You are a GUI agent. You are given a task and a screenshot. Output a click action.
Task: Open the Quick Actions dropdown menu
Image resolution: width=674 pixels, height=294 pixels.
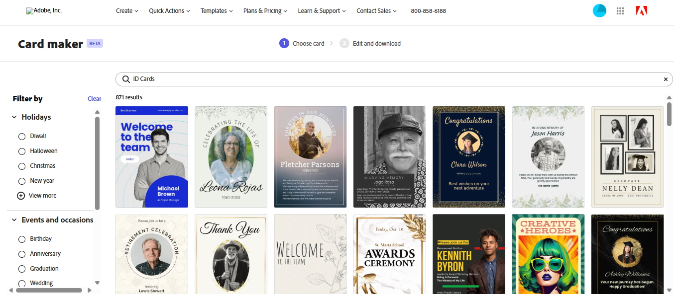pos(169,11)
